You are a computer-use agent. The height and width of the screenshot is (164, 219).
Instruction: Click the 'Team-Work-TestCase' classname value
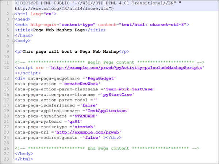pos(129,89)
